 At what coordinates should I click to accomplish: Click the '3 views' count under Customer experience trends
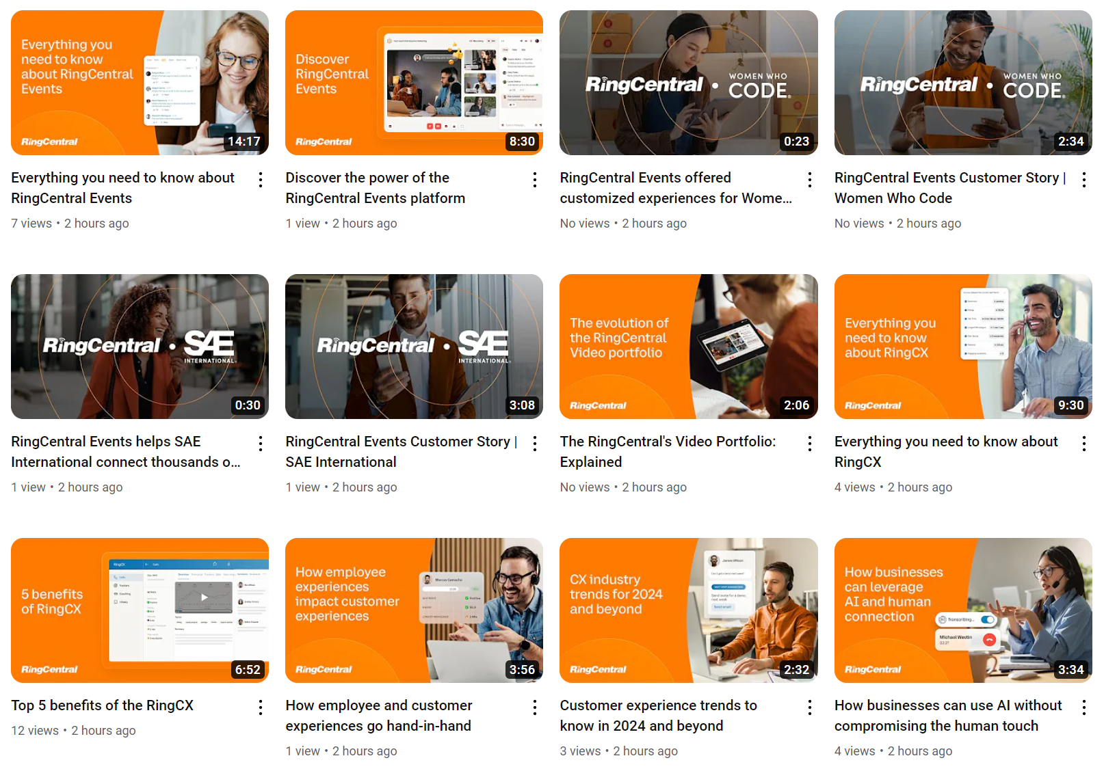[x=581, y=751]
